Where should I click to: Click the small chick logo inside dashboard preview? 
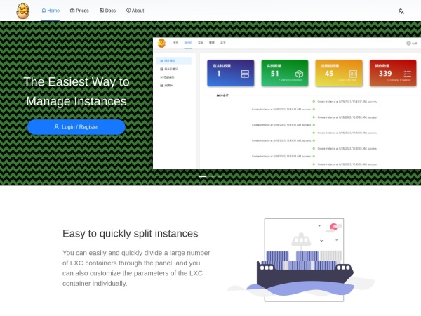point(162,43)
